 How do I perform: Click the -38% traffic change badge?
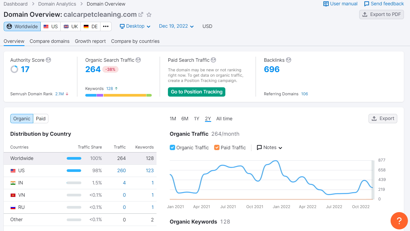[x=110, y=69]
